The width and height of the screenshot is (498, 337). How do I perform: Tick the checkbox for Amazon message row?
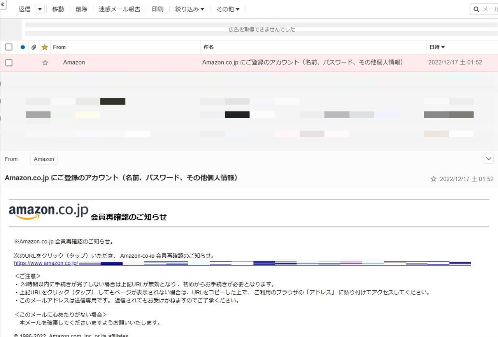point(9,63)
